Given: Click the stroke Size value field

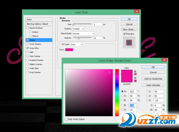Looking at the screenshot, I should pyautogui.click(x=98, y=24).
